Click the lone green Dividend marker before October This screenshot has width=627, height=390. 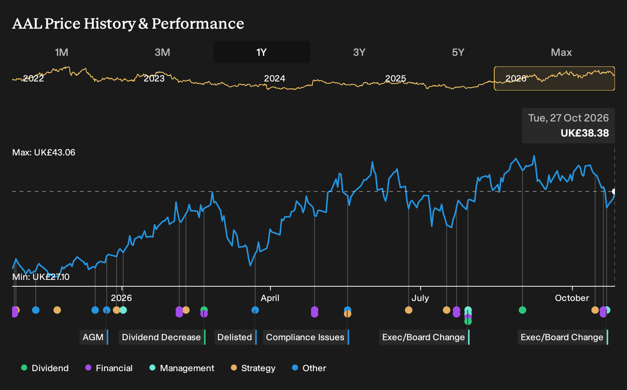pos(522,310)
